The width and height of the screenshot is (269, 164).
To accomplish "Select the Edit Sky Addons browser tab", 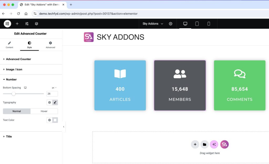I will coord(42,5).
